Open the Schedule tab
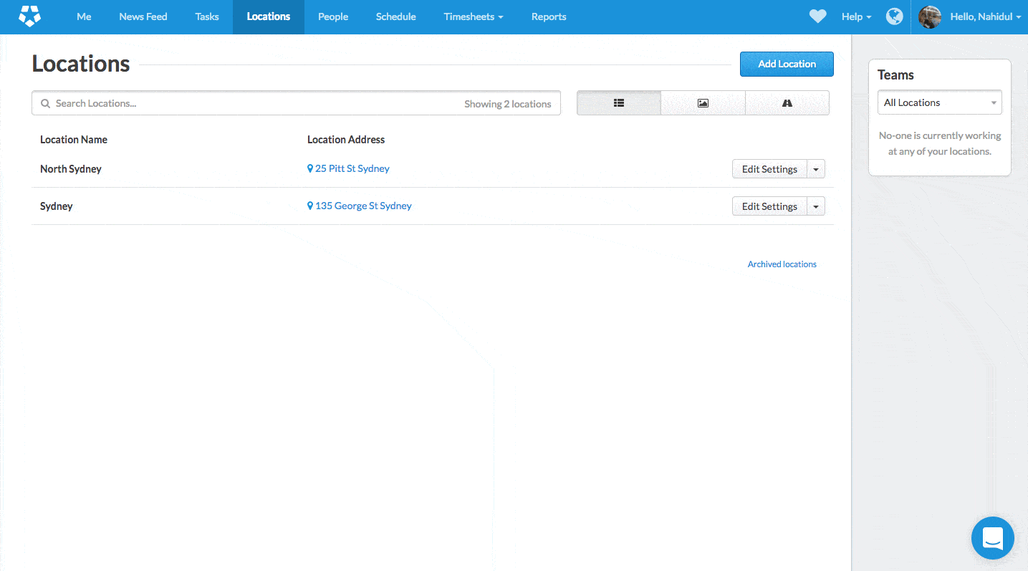The image size is (1028, 571). point(395,16)
